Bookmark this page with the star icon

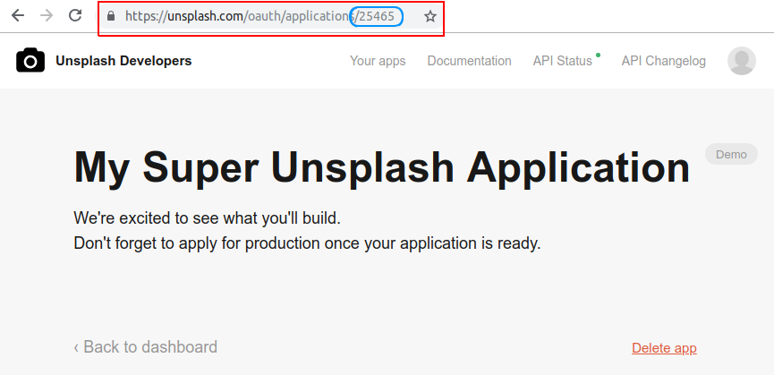click(430, 16)
